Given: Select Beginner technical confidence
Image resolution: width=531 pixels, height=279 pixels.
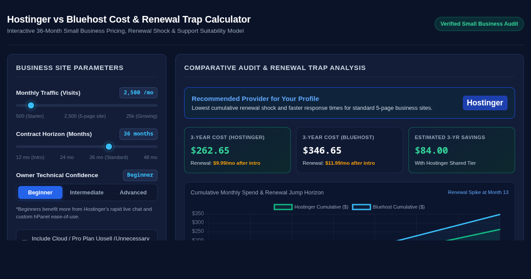Looking at the screenshot, I should (x=40, y=193).
